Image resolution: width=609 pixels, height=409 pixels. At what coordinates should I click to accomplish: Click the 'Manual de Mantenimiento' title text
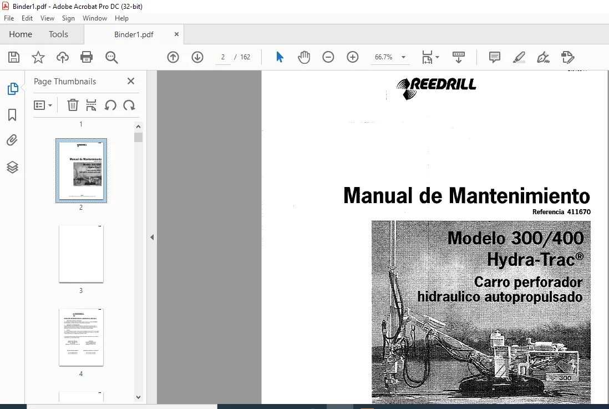467,195
